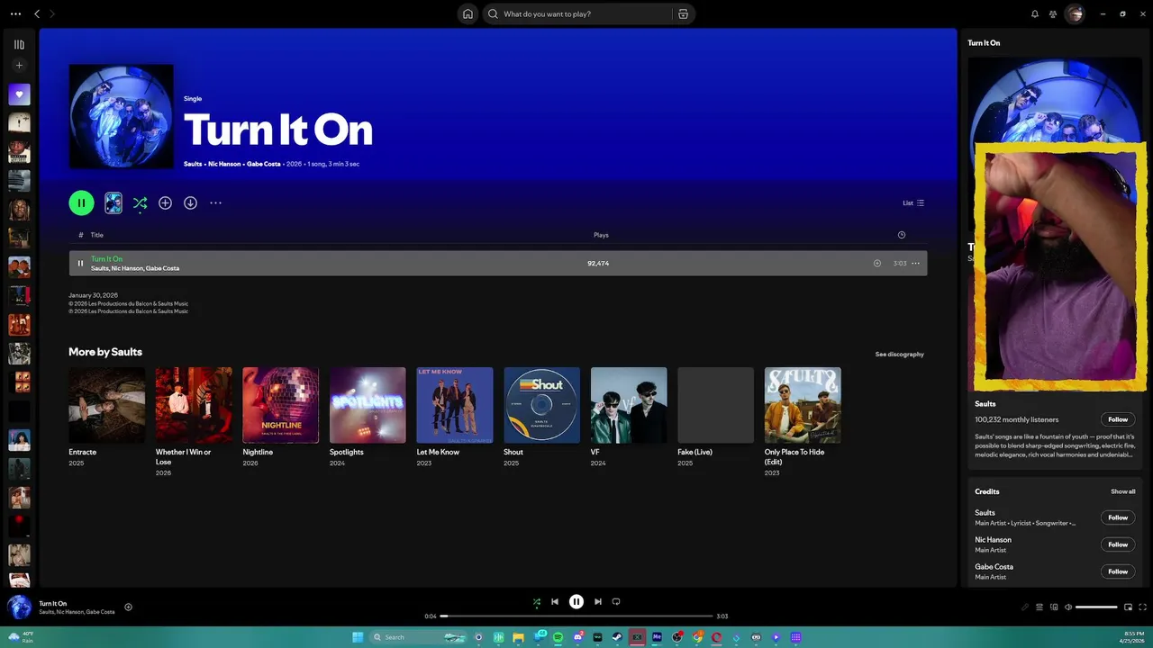This screenshot has width=1153, height=648.
Task: Mute with the speaker icon
Action: tap(1068, 607)
